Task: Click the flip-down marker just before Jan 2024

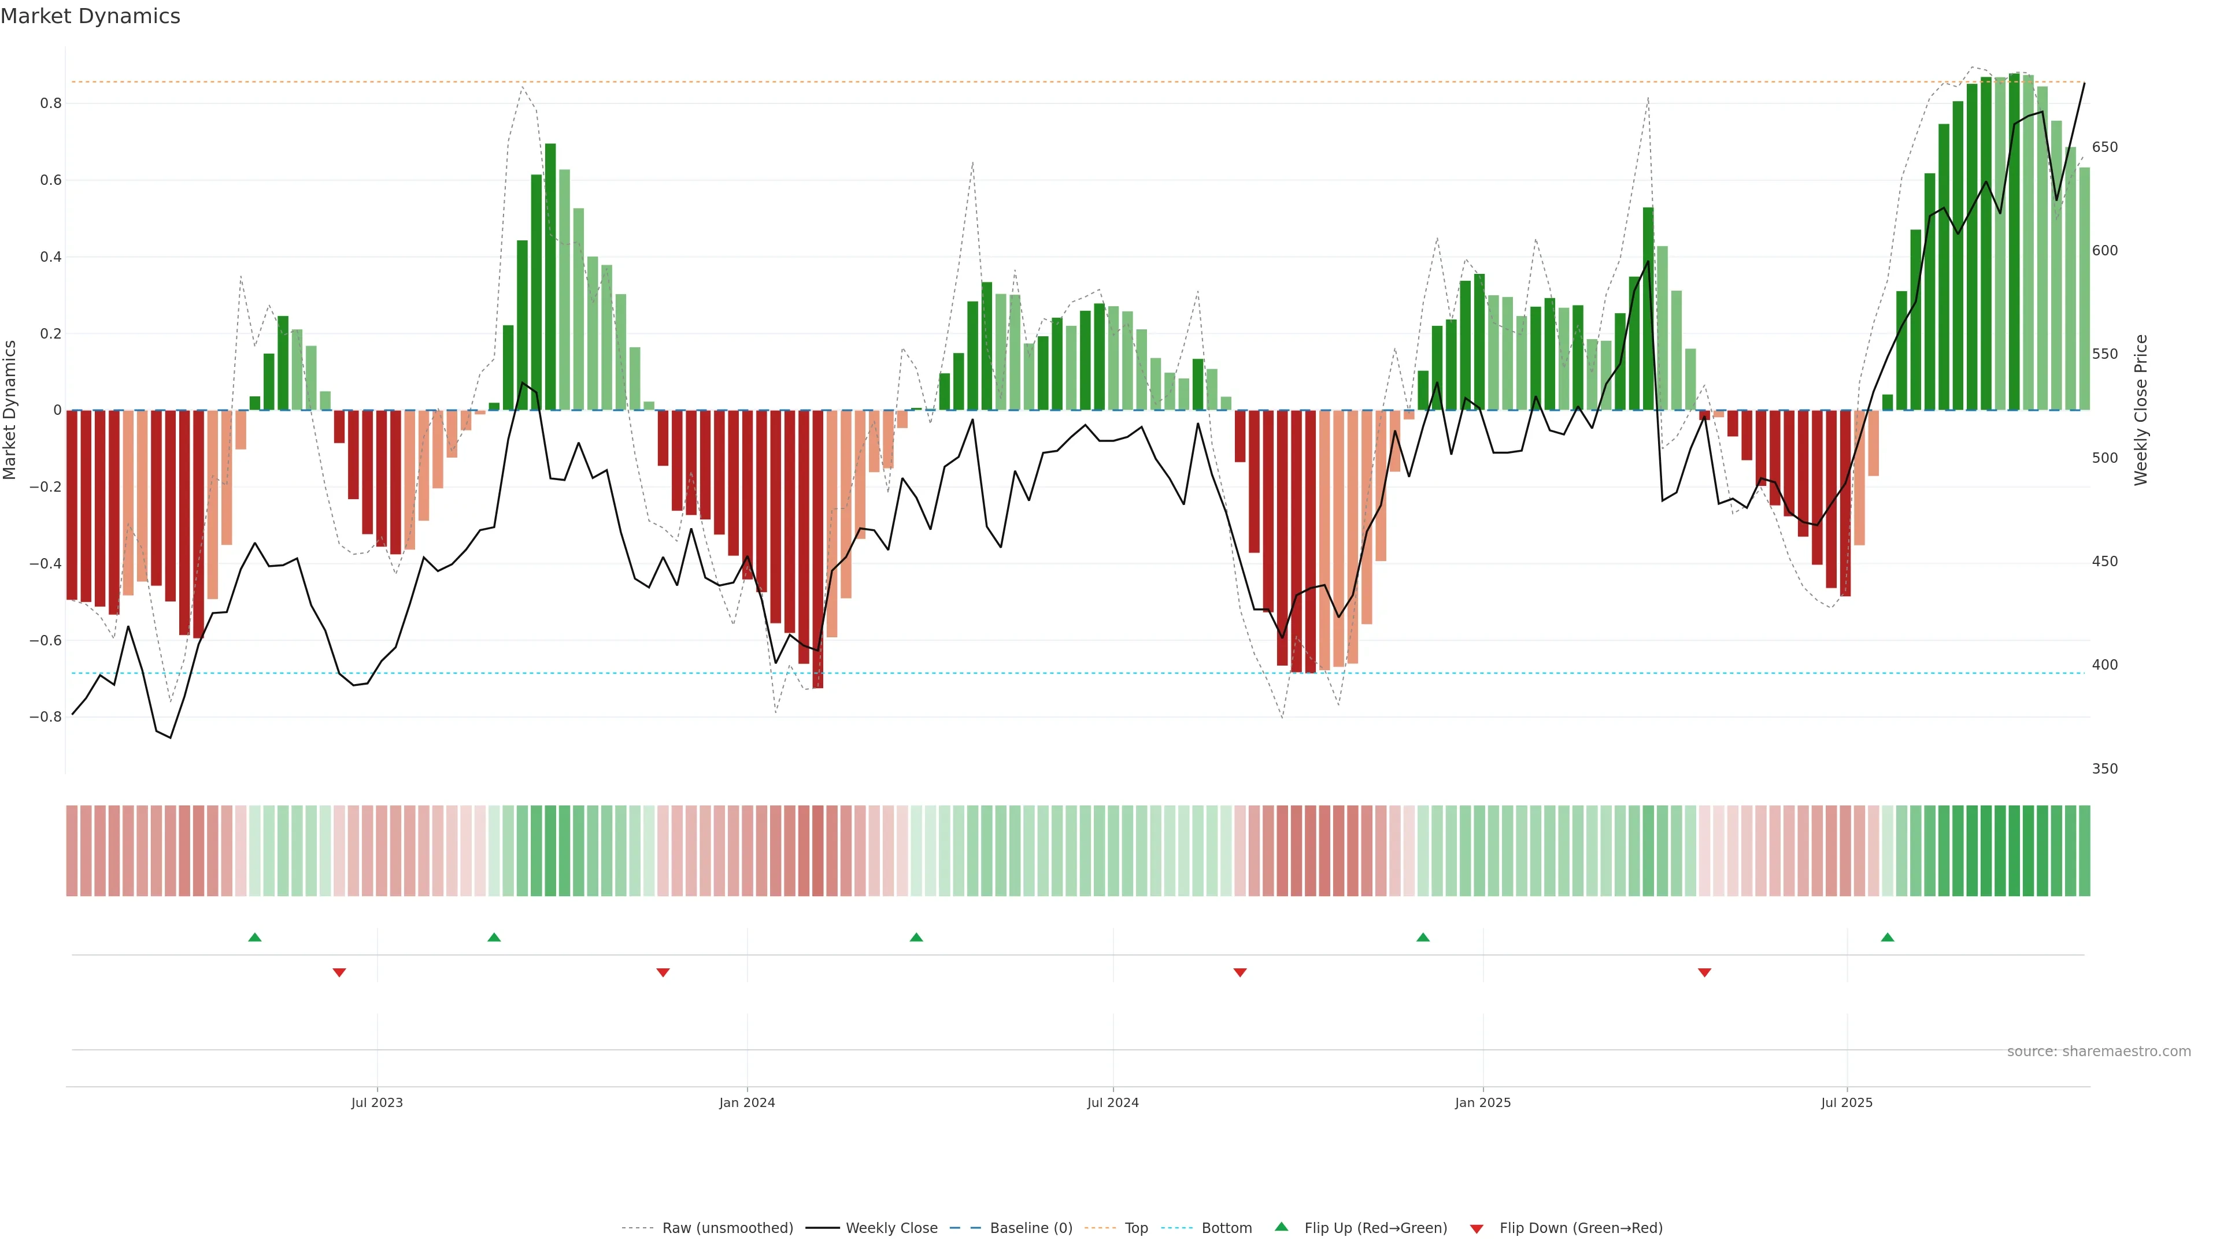Action: tap(663, 972)
